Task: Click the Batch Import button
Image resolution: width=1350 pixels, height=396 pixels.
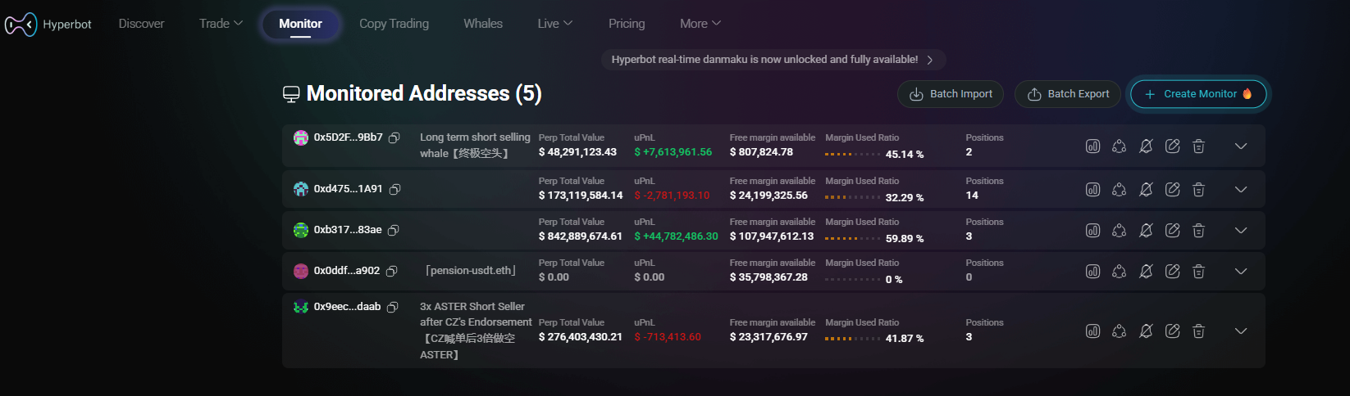Action: tap(951, 94)
